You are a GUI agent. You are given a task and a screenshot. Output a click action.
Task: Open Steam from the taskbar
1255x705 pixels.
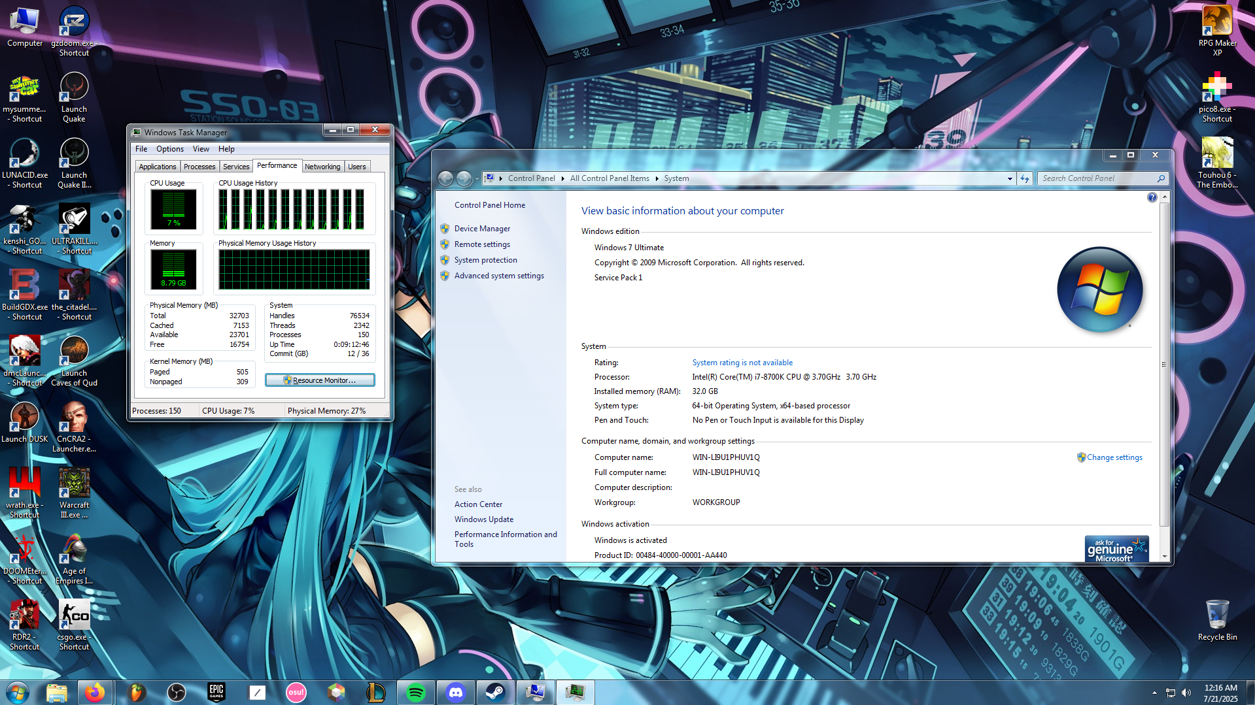496,692
